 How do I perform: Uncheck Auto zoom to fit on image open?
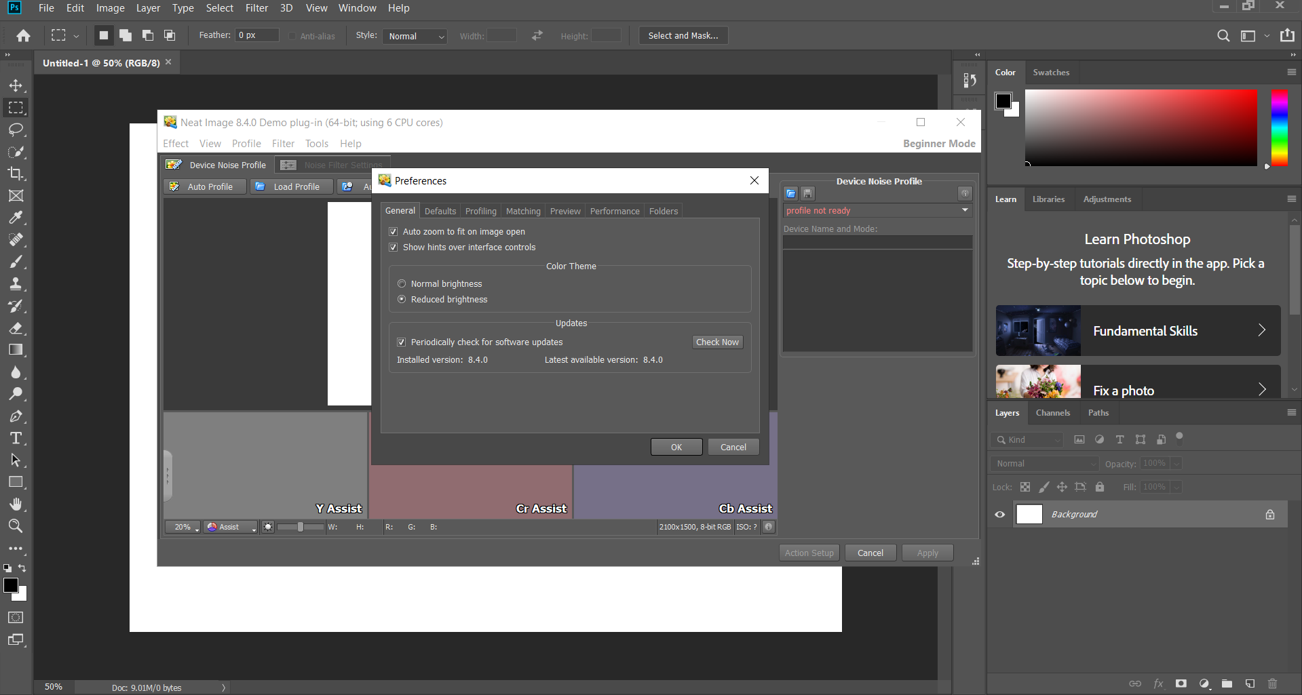[x=394, y=232]
